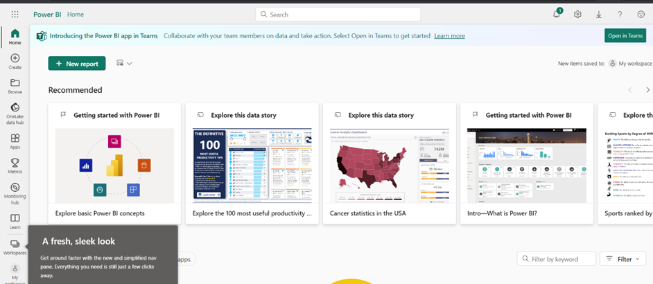Open the Cancer statistics USA map thumbnail

point(390,166)
